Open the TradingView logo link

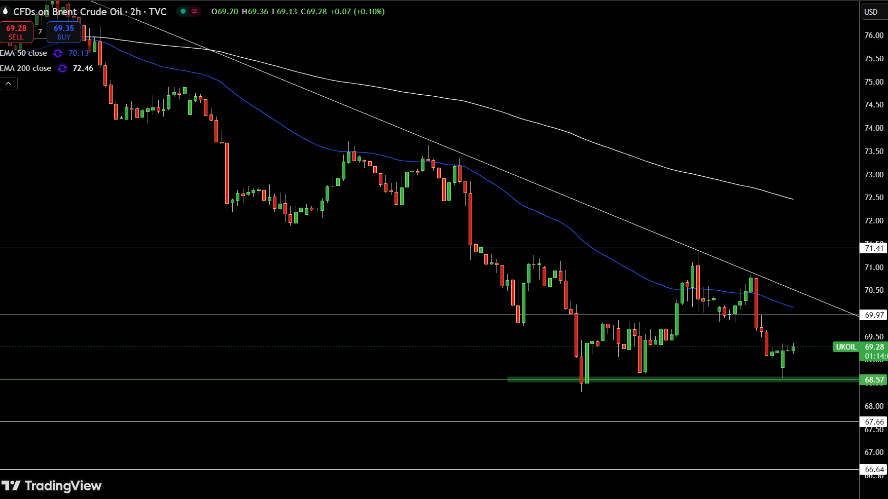click(x=52, y=486)
